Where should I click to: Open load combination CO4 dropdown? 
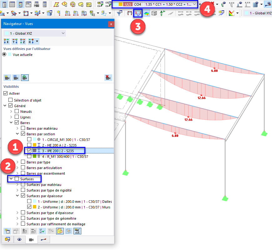point(155,4)
